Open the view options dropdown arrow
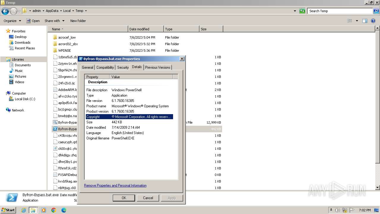This screenshot has width=380, height=214. [357, 21]
